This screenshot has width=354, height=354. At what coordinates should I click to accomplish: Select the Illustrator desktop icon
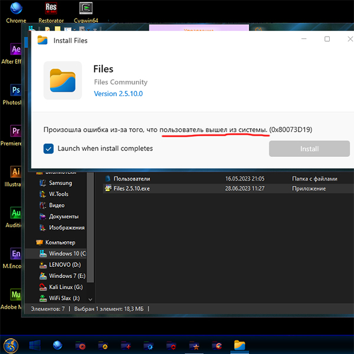click(x=13, y=176)
